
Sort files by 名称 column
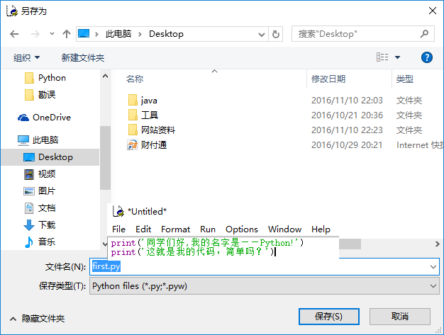click(x=135, y=79)
